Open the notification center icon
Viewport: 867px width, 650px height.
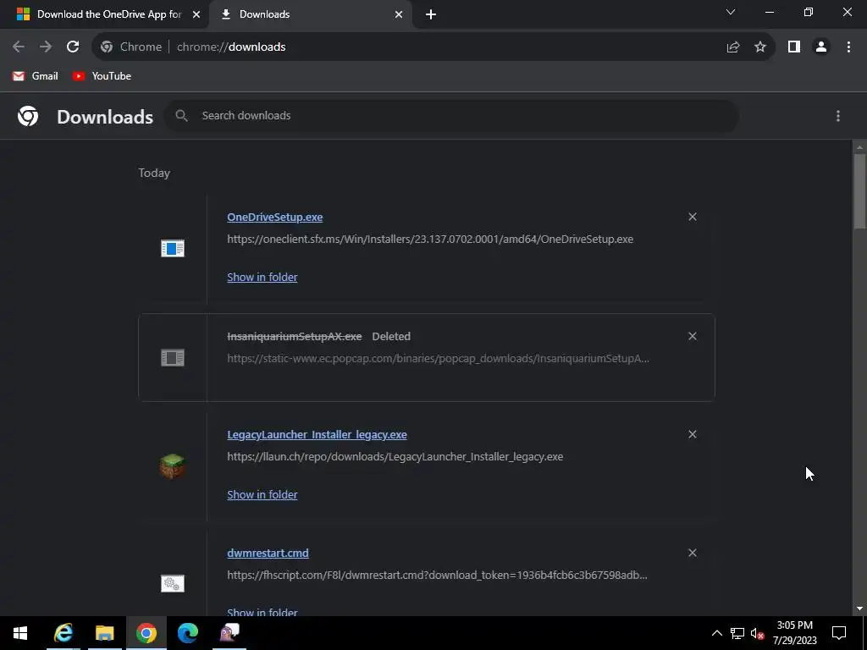839,633
